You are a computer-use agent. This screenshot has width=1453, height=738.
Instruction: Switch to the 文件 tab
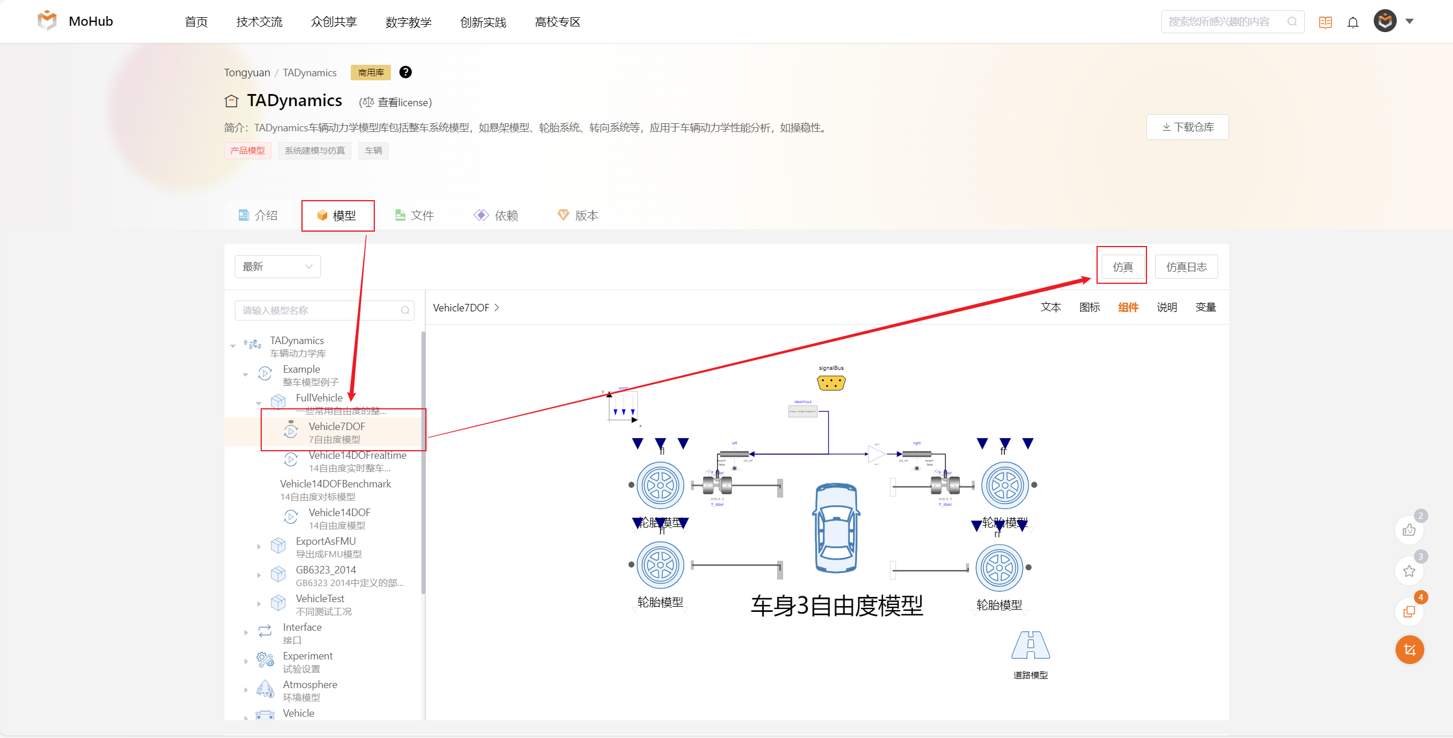[x=414, y=216]
